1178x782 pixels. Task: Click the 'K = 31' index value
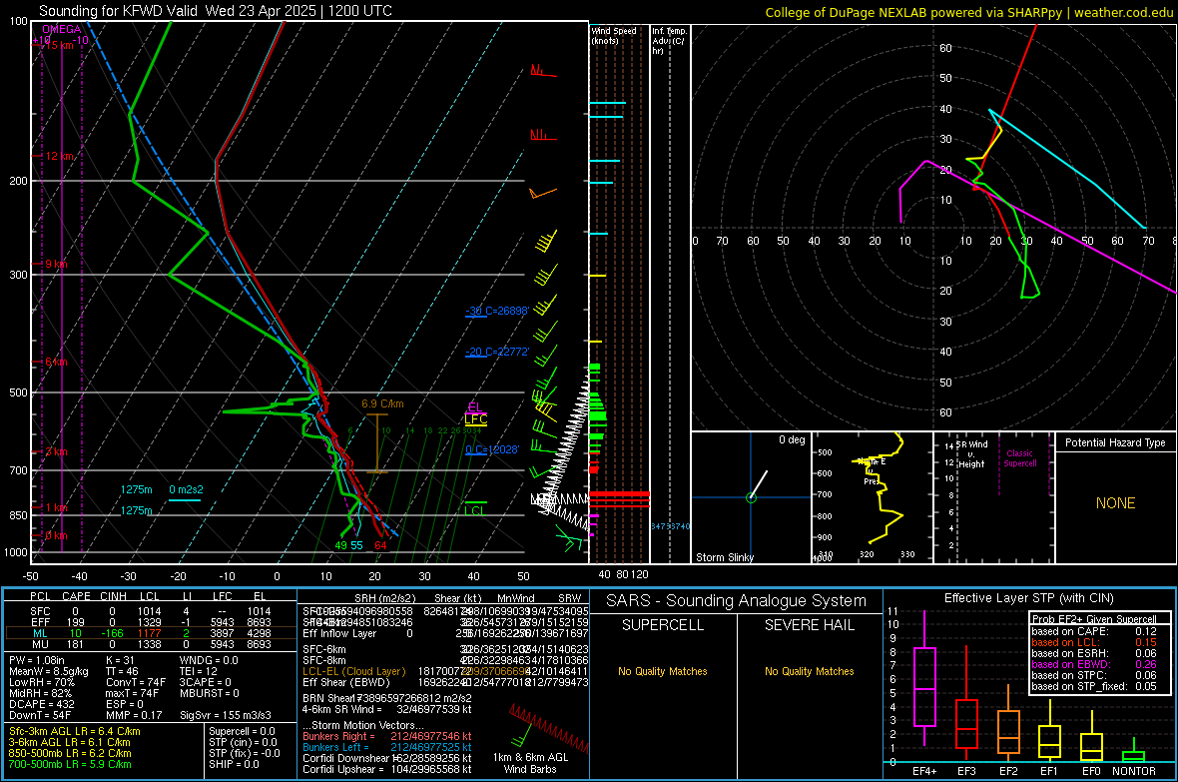(x=120, y=660)
